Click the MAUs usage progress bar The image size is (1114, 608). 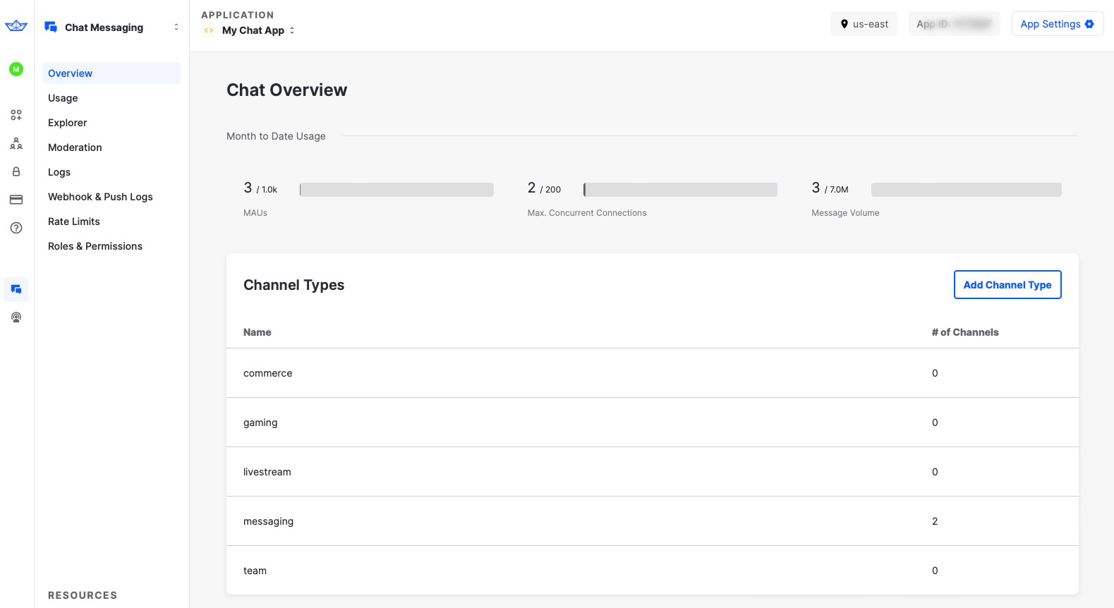tap(396, 190)
